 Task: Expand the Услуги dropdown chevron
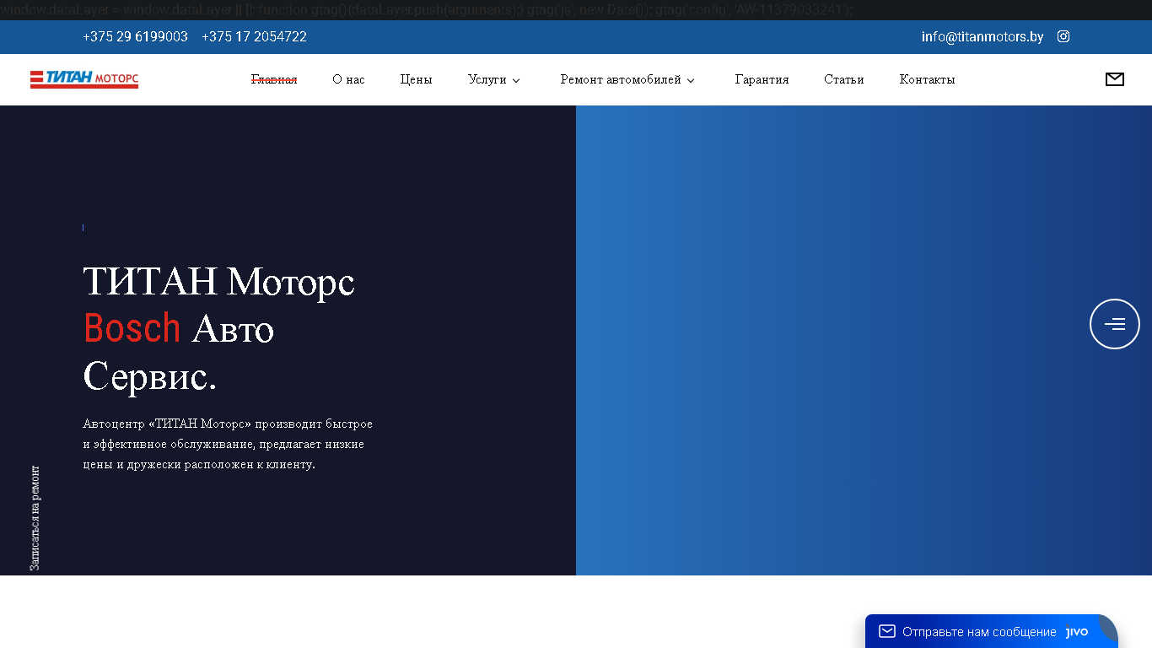(x=516, y=80)
